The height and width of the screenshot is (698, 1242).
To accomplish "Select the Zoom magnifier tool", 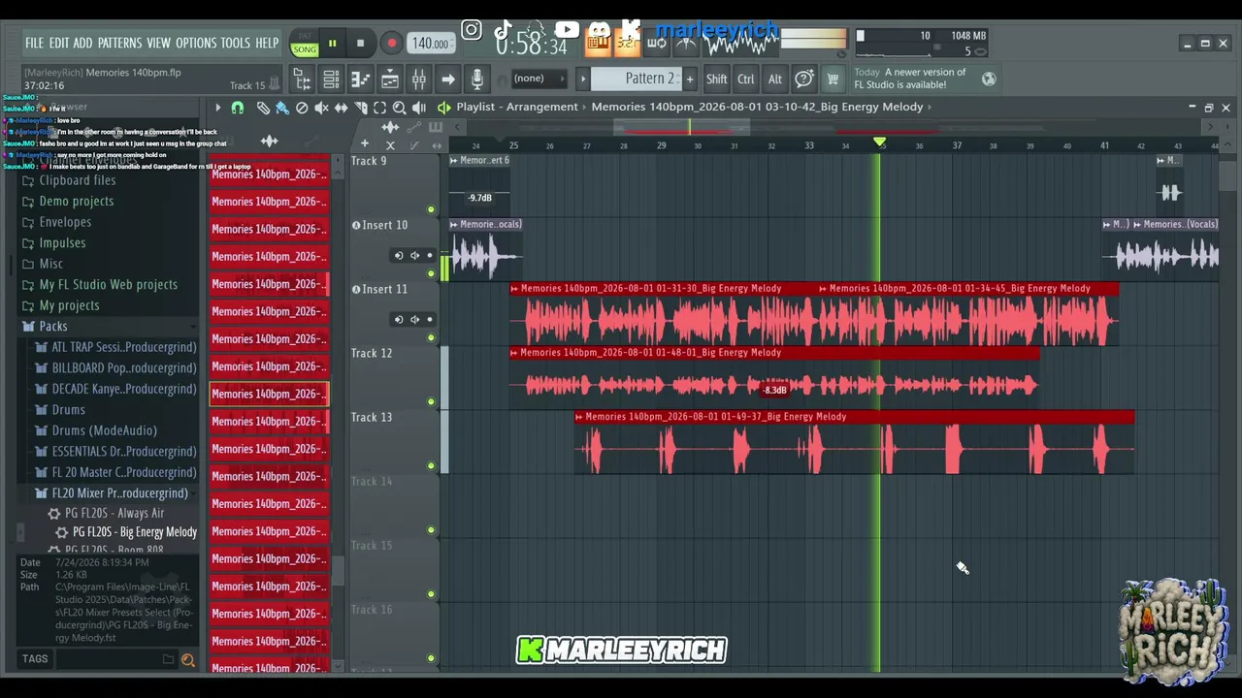I will (x=399, y=108).
